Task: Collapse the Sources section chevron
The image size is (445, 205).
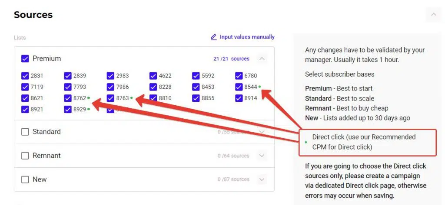Action: [433, 15]
